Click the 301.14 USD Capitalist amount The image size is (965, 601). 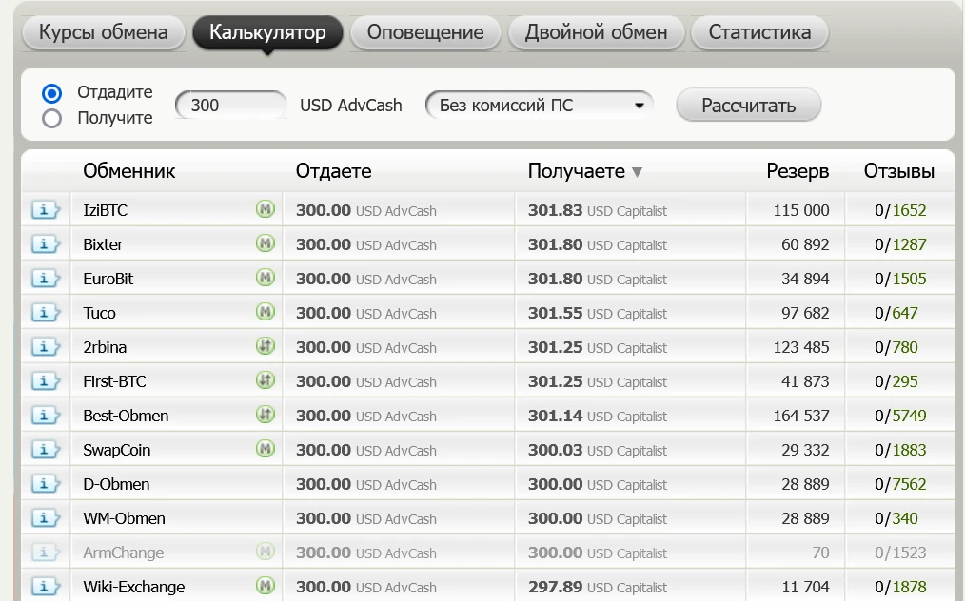(x=598, y=416)
